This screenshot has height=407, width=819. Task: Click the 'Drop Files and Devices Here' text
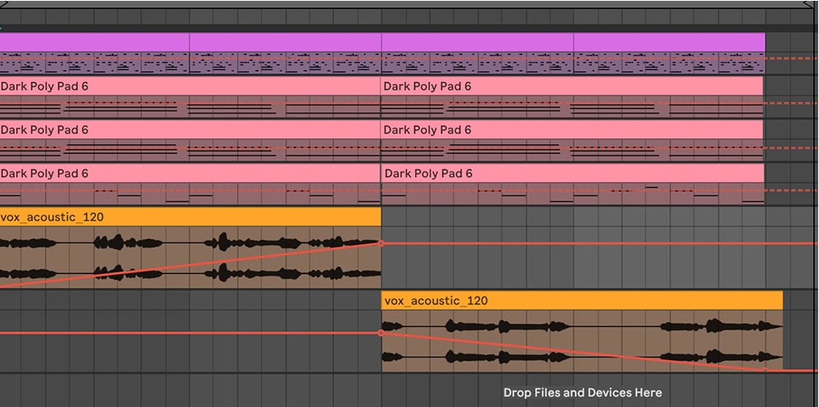583,392
